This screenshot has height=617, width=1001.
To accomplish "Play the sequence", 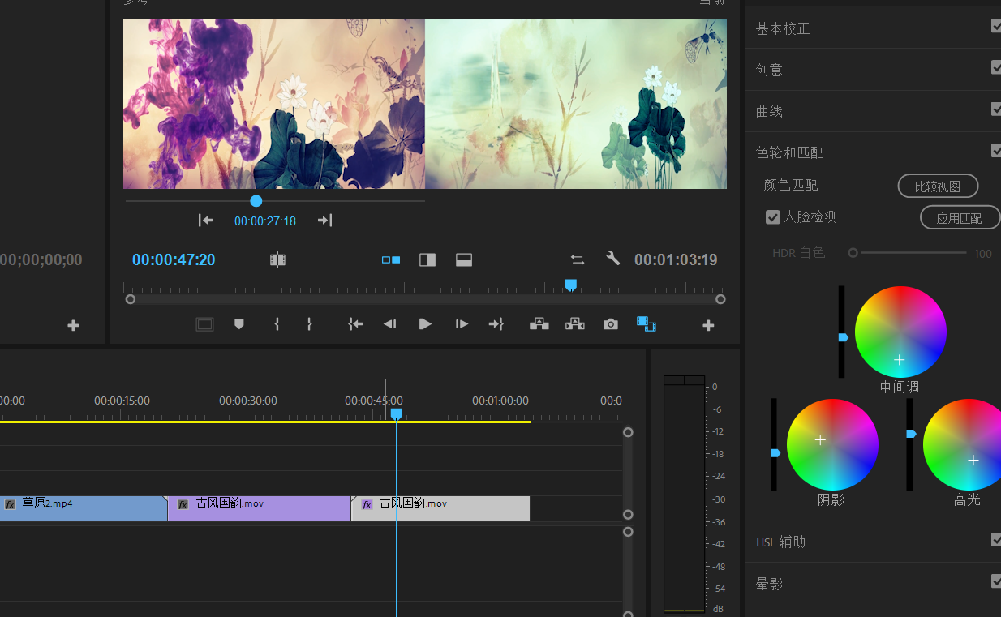I will coord(425,324).
